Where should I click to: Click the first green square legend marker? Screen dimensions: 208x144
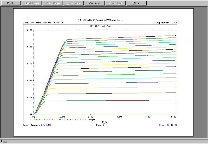click(x=34, y=119)
